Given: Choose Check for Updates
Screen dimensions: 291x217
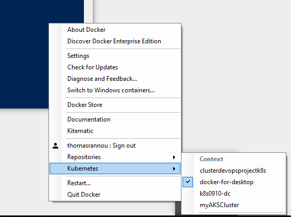Looking at the screenshot, I should pos(115,67).
